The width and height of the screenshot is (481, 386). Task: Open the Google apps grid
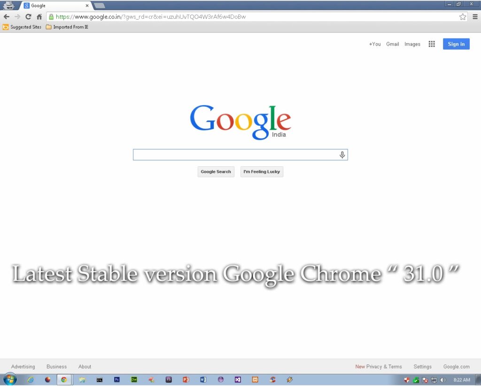click(432, 44)
